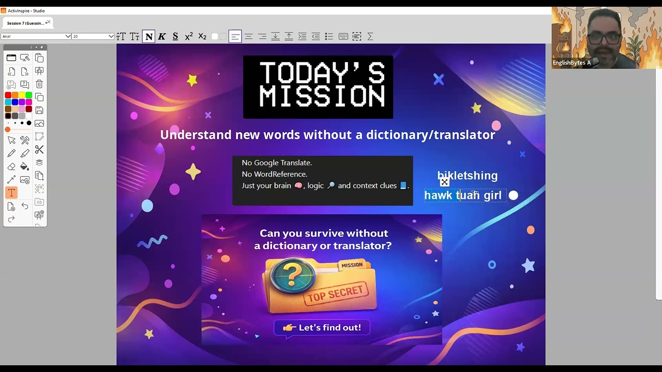The image size is (662, 372).
Task: Select the Fill bucket tool
Action: (25, 166)
